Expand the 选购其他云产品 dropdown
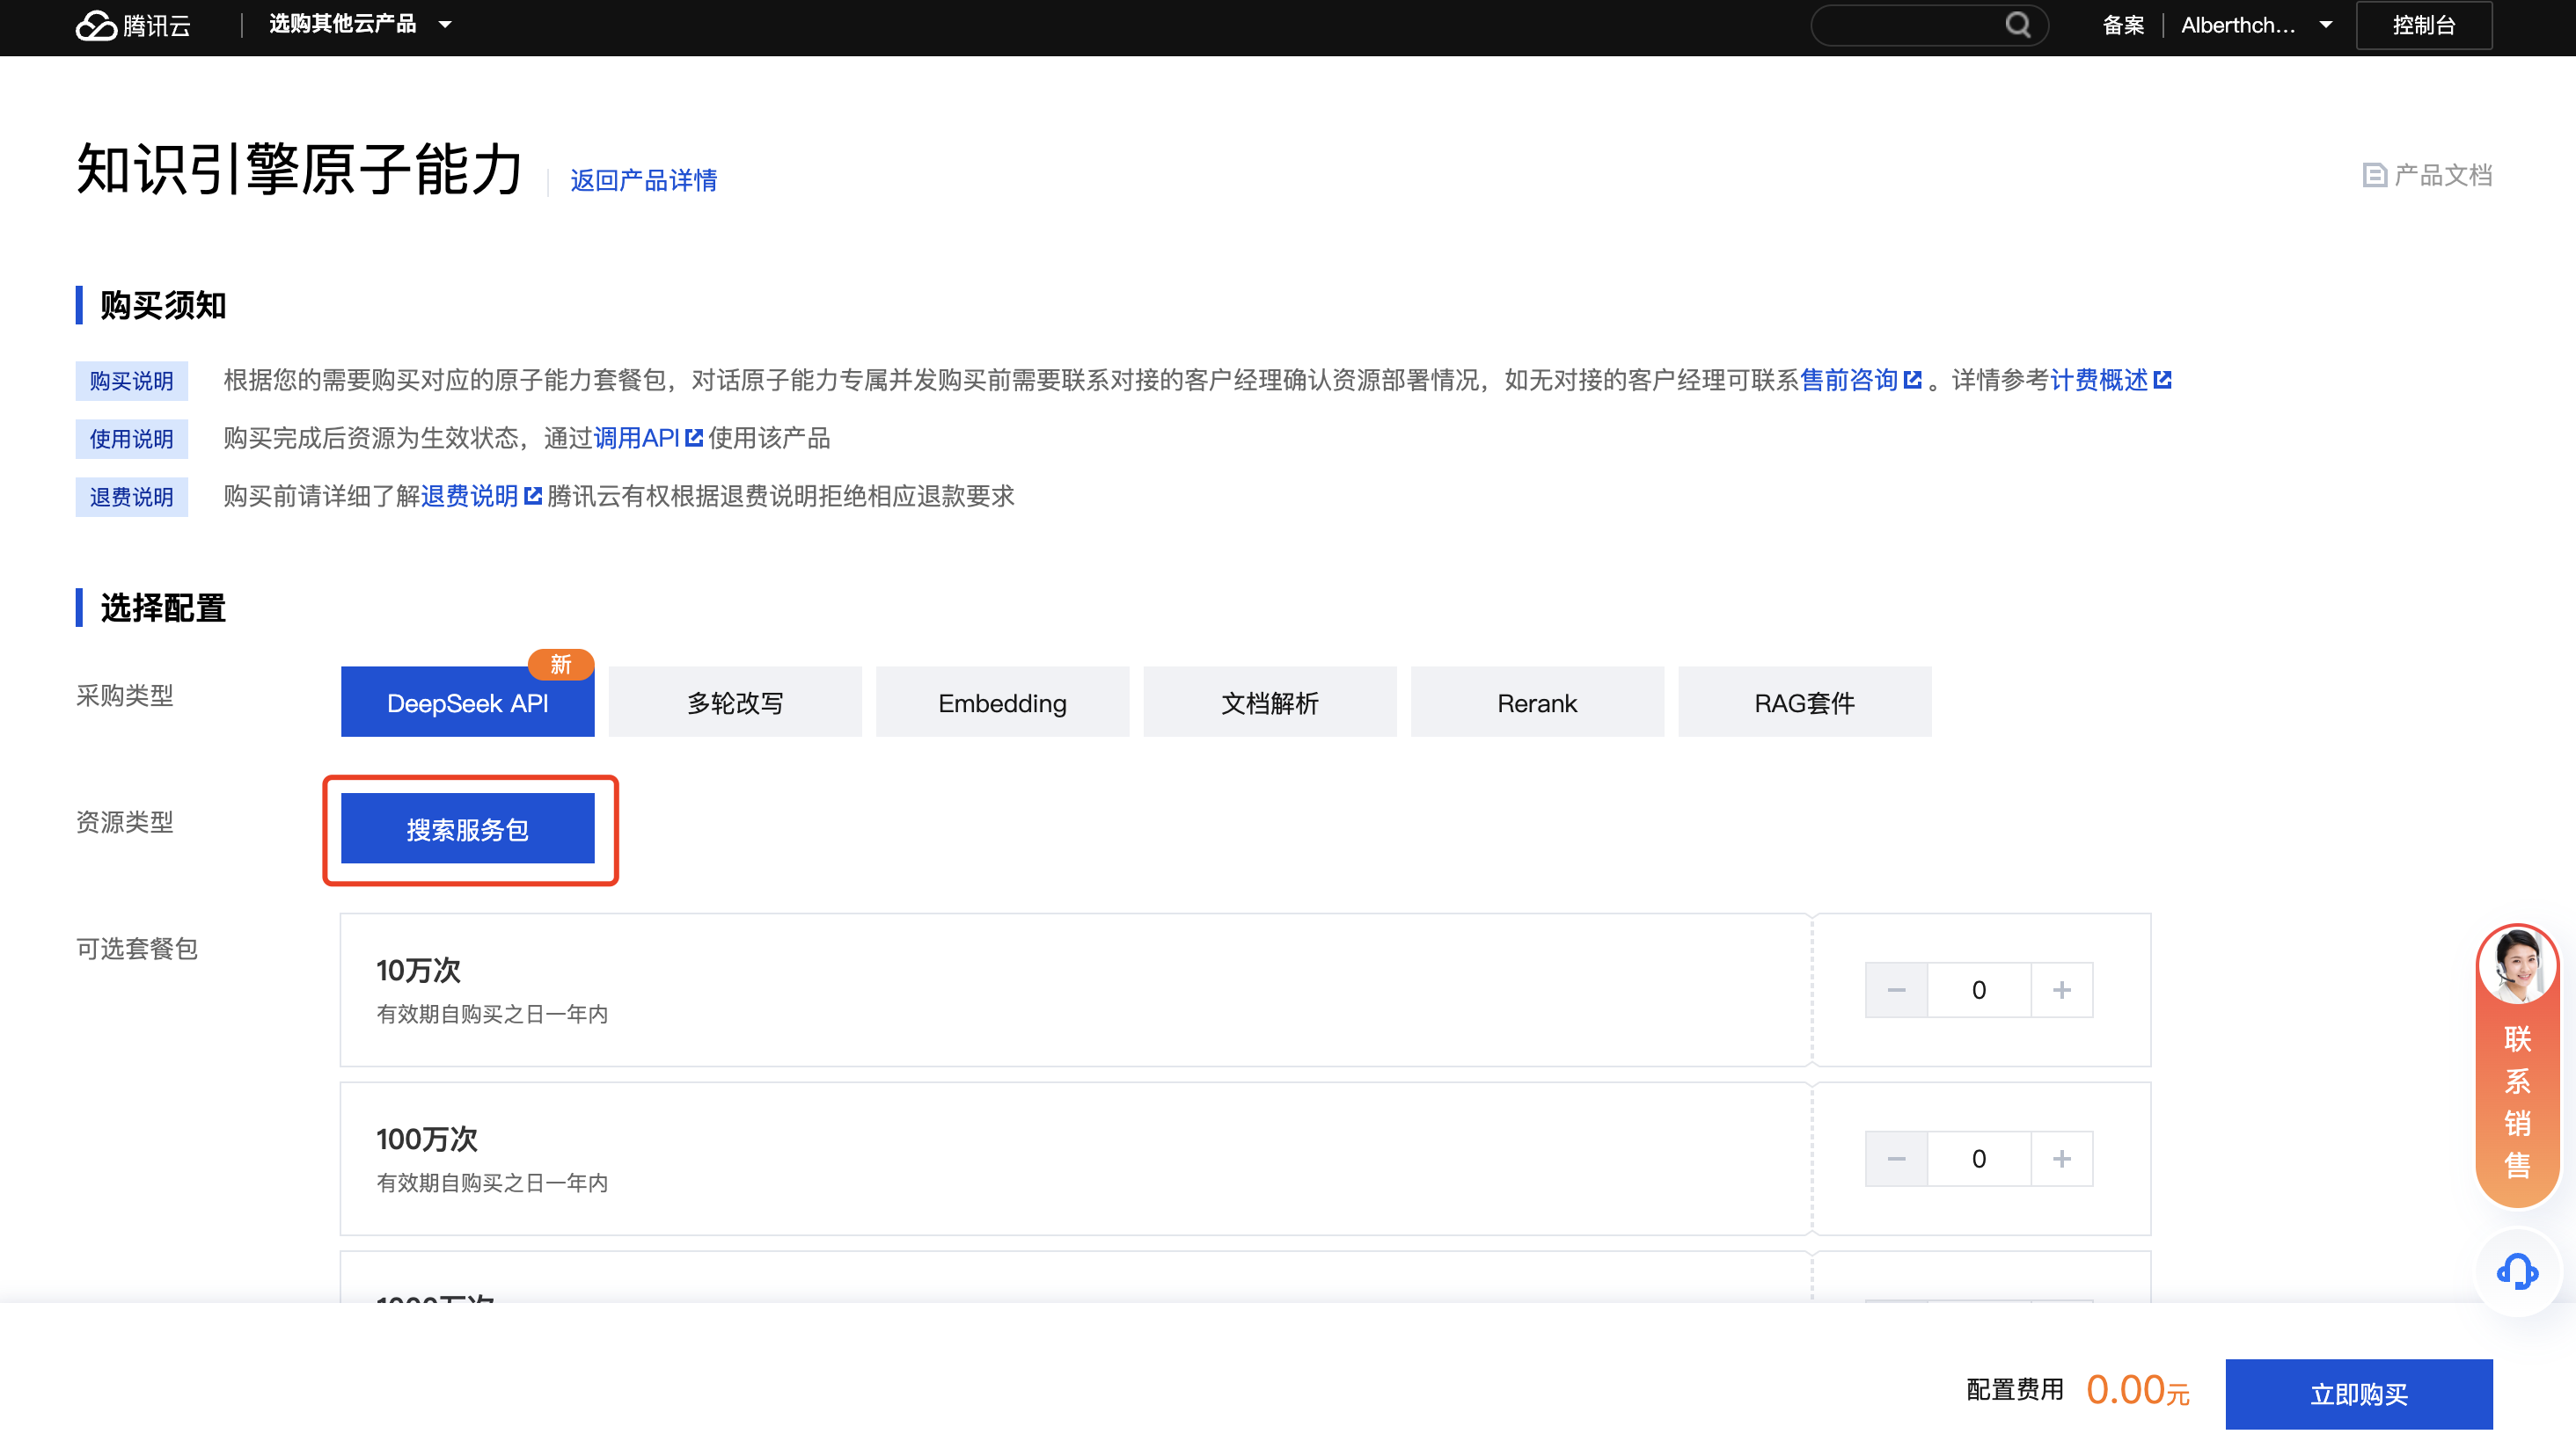 360,25
